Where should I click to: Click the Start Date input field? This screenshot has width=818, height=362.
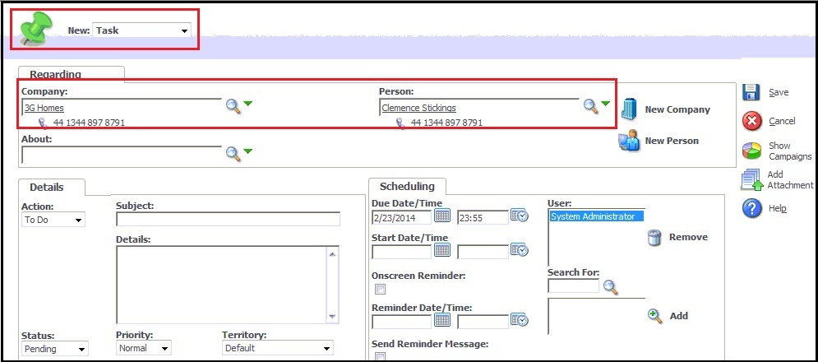pyautogui.click(x=402, y=252)
